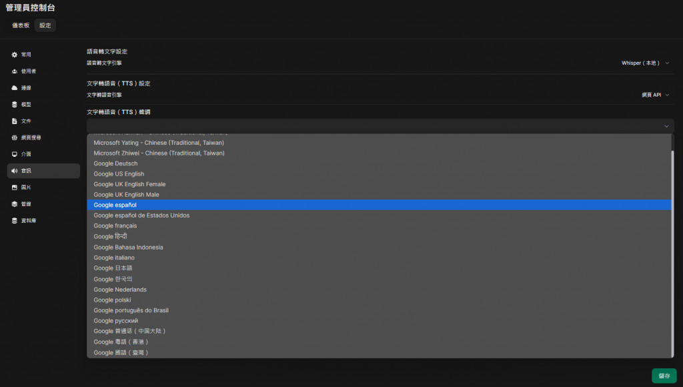Switch to the 儀表板 (Dashboard) tab
The height and width of the screenshot is (387, 683).
tap(21, 25)
